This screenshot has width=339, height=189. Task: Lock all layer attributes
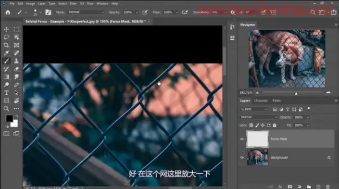coord(275,125)
